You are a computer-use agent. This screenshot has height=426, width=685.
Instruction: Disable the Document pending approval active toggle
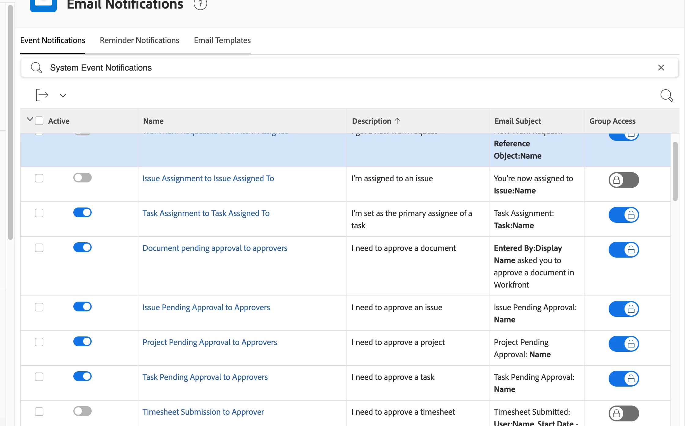82,248
